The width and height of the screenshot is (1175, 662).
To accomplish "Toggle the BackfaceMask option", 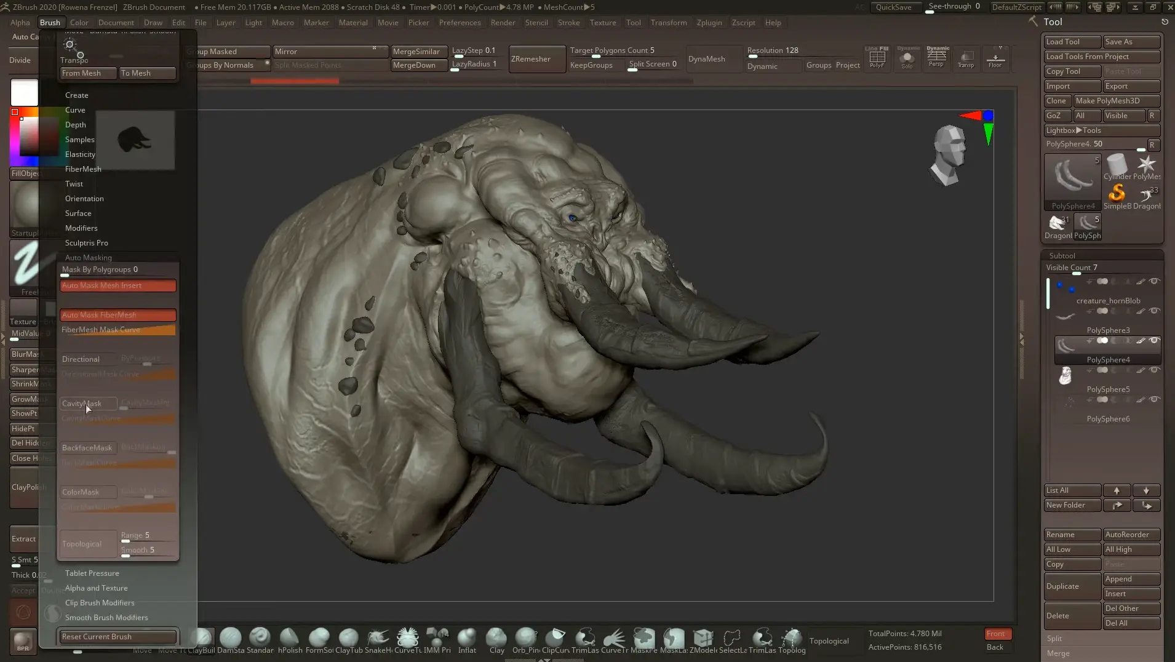I will tap(87, 448).
